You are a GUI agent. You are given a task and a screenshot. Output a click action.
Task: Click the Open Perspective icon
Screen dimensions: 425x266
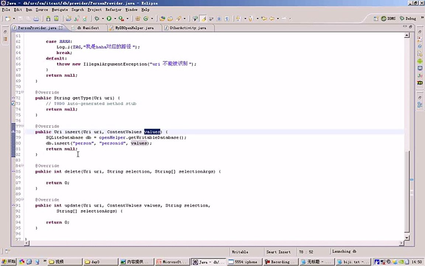tap(376, 18)
